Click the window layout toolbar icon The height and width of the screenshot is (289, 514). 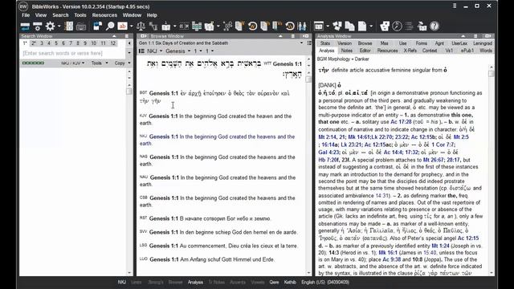point(319,26)
